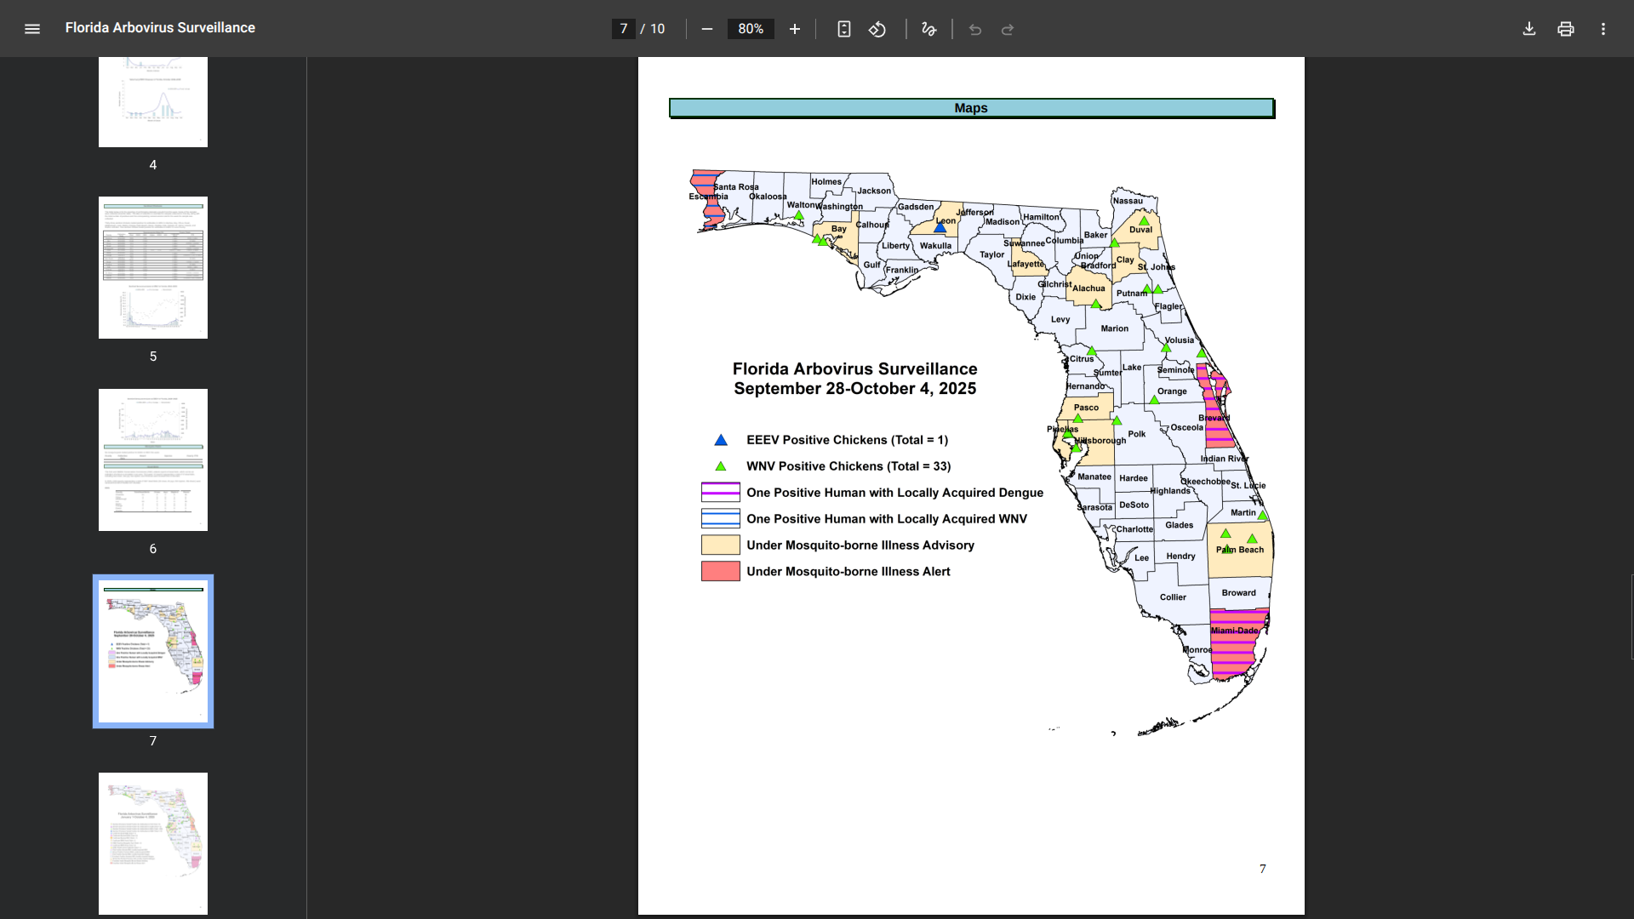Click the page number input field

pos(623,29)
